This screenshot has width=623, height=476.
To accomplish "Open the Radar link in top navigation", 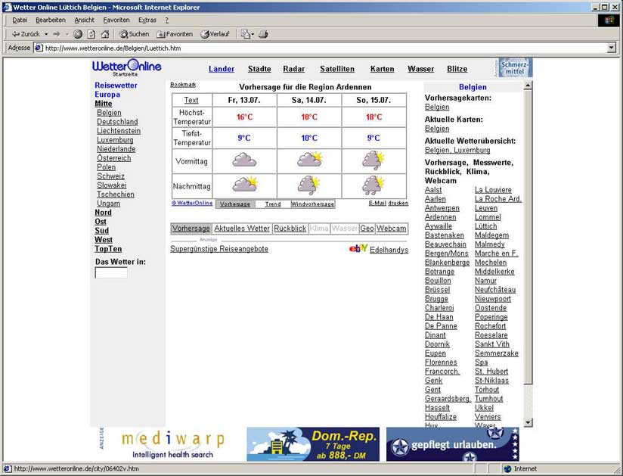I will [293, 69].
